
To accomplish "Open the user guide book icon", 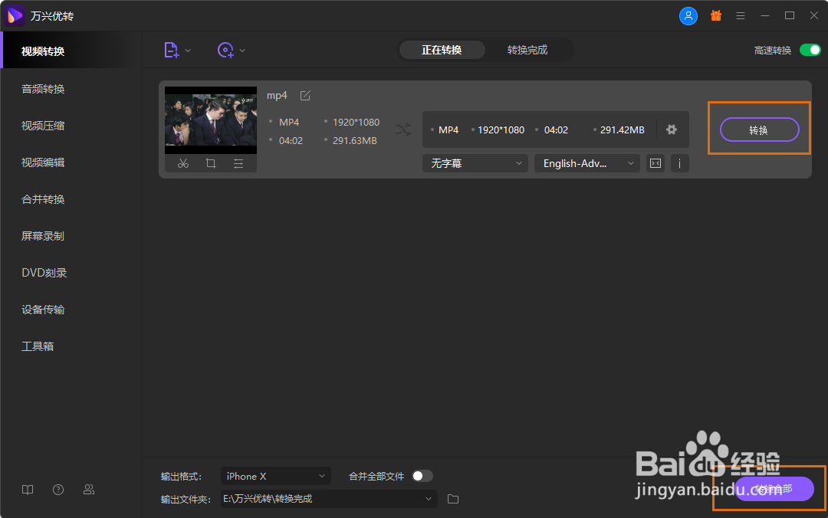I will (28, 490).
